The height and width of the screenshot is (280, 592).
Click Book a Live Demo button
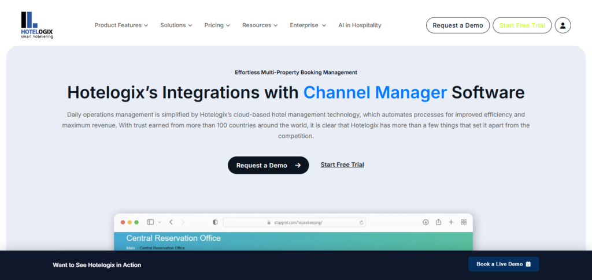504,264
